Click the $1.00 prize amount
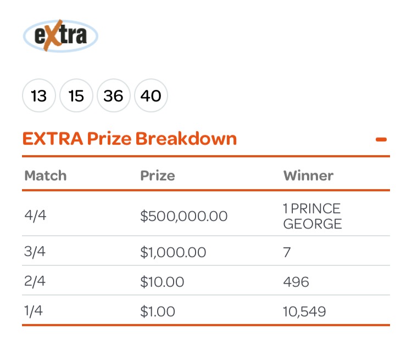The width and height of the screenshot is (412, 341). [158, 311]
